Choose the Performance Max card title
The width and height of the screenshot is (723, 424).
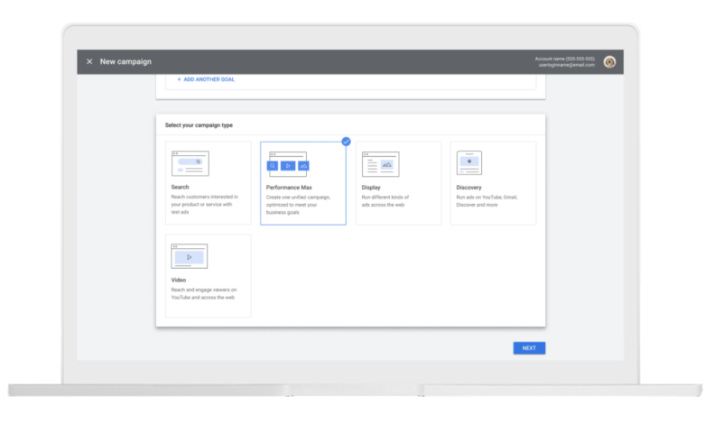point(289,188)
